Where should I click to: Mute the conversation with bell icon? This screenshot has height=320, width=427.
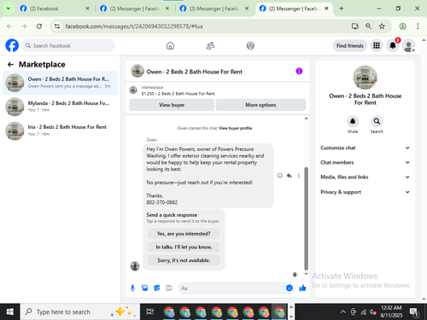click(x=353, y=121)
